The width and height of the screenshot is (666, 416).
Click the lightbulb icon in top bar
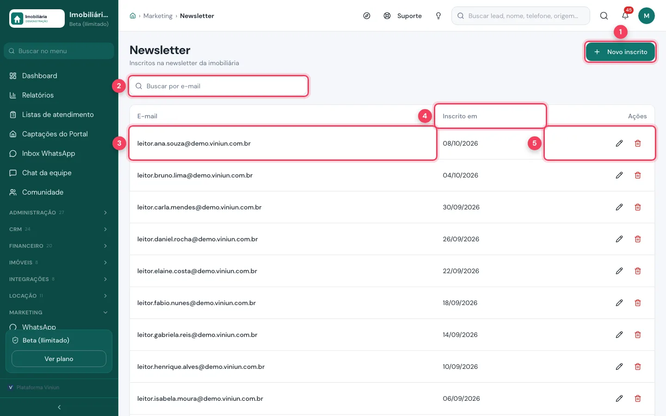click(438, 16)
